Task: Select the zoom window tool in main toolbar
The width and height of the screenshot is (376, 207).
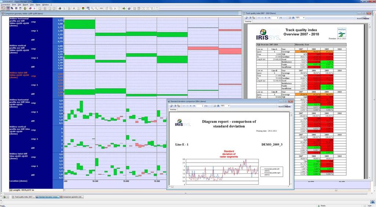Action: tap(88, 8)
